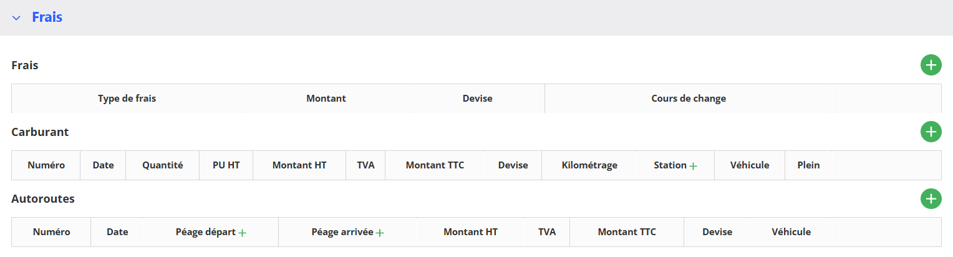
Task: Select Quantité column header in Carburant
Action: [162, 165]
